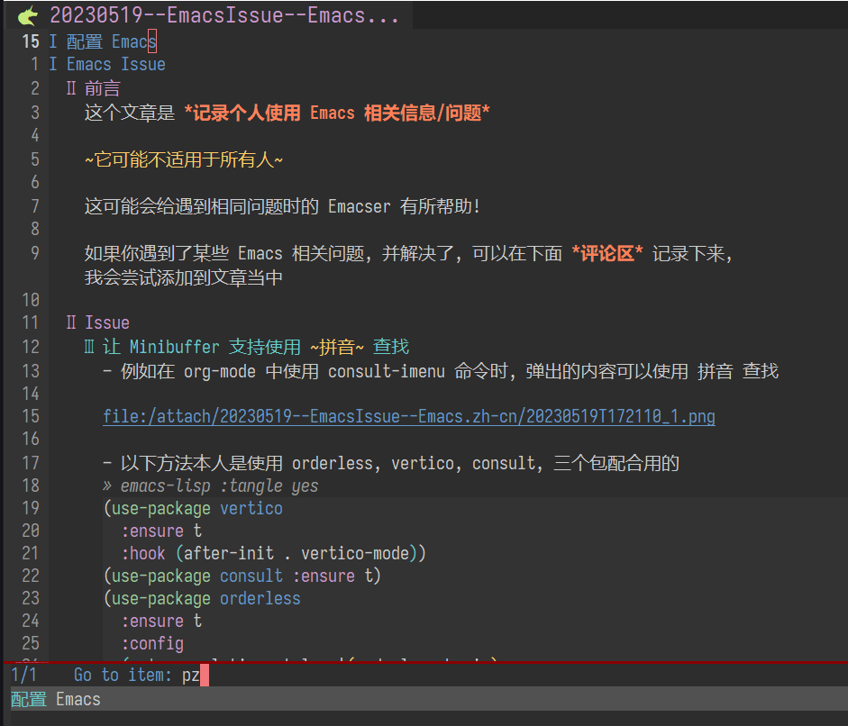
Task: Click the "Ⅱ 前言" heading
Action: click(93, 88)
